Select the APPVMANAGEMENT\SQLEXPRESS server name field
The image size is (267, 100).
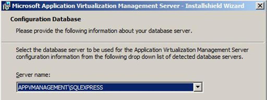pyautogui.click(x=110, y=87)
